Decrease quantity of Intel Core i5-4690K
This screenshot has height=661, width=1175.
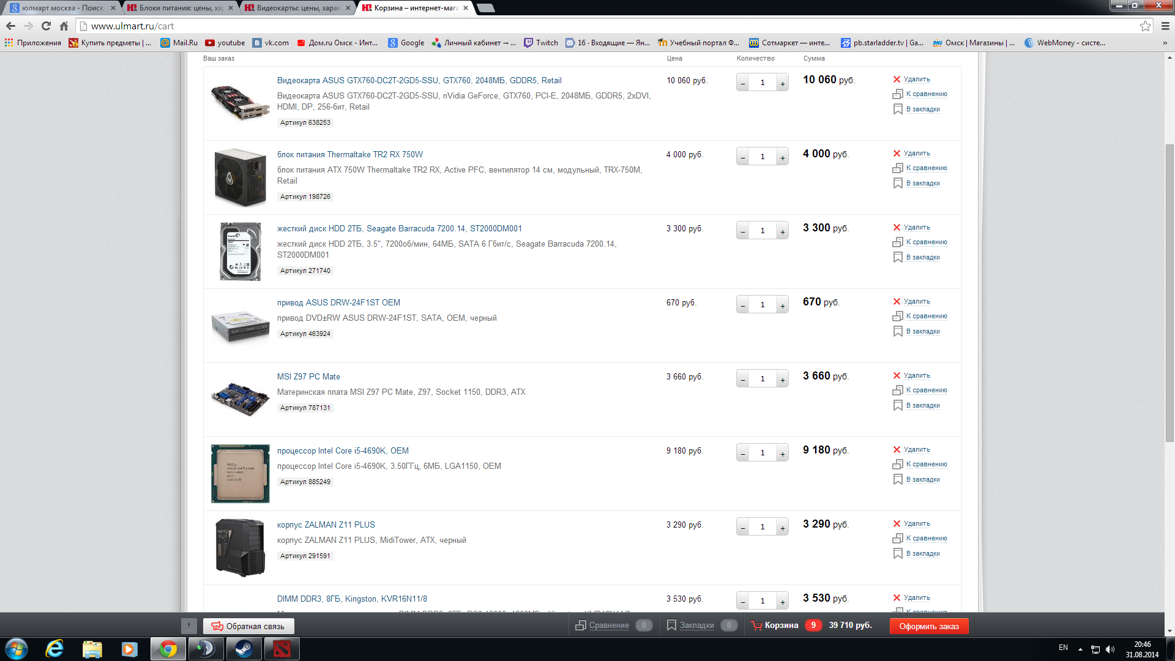point(743,454)
